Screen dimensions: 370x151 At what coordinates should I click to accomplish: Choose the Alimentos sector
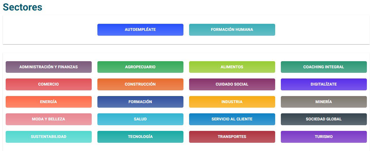tap(232, 67)
